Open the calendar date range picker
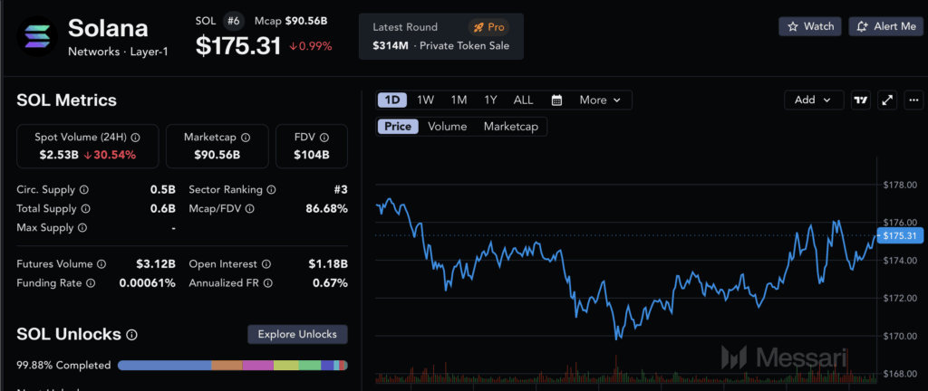This screenshot has height=391, width=928. [x=556, y=100]
